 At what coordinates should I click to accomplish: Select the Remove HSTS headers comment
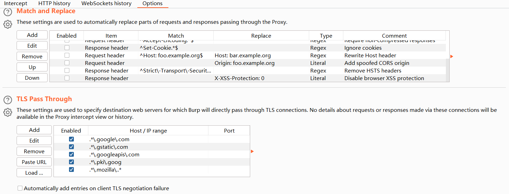(394, 70)
